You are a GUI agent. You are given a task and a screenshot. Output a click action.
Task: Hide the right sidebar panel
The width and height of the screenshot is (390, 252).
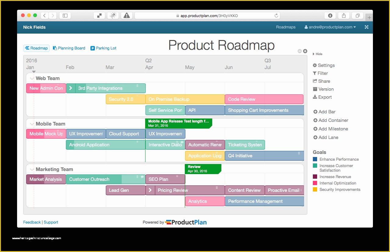(317, 54)
